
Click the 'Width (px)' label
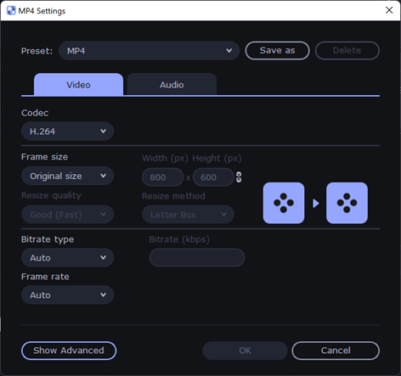point(165,158)
